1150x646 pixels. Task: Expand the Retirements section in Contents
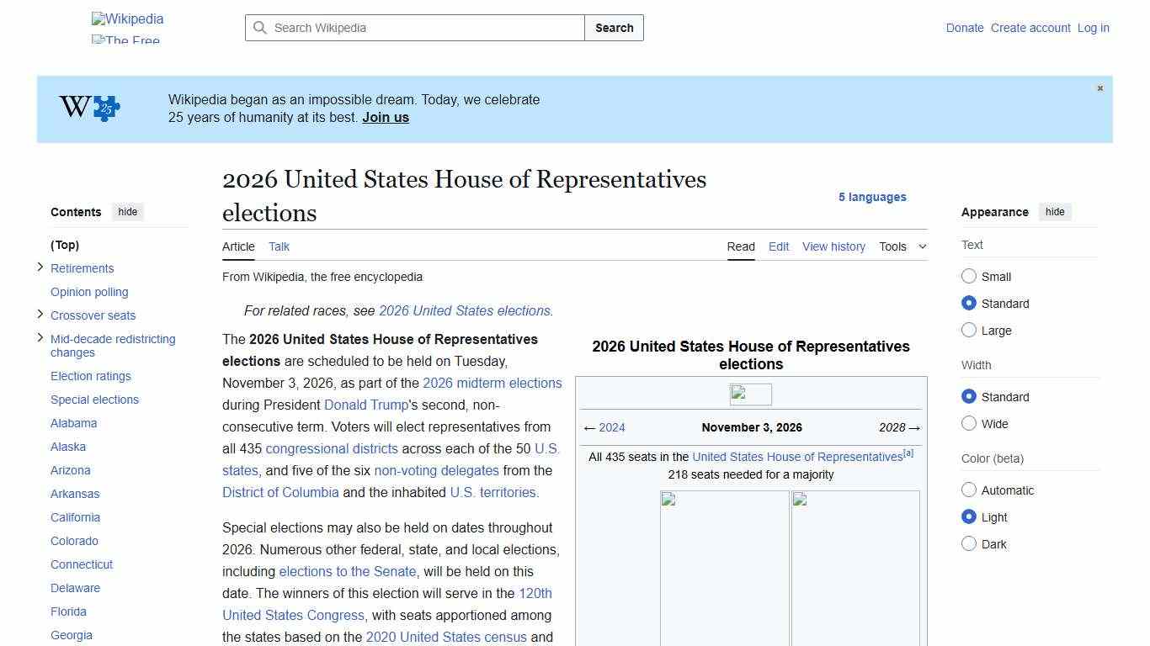point(40,267)
